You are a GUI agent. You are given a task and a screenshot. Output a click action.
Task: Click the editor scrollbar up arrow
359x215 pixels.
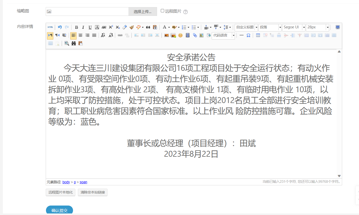(339, 52)
